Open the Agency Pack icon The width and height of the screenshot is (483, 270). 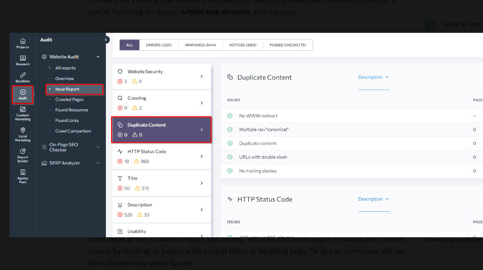[23, 176]
